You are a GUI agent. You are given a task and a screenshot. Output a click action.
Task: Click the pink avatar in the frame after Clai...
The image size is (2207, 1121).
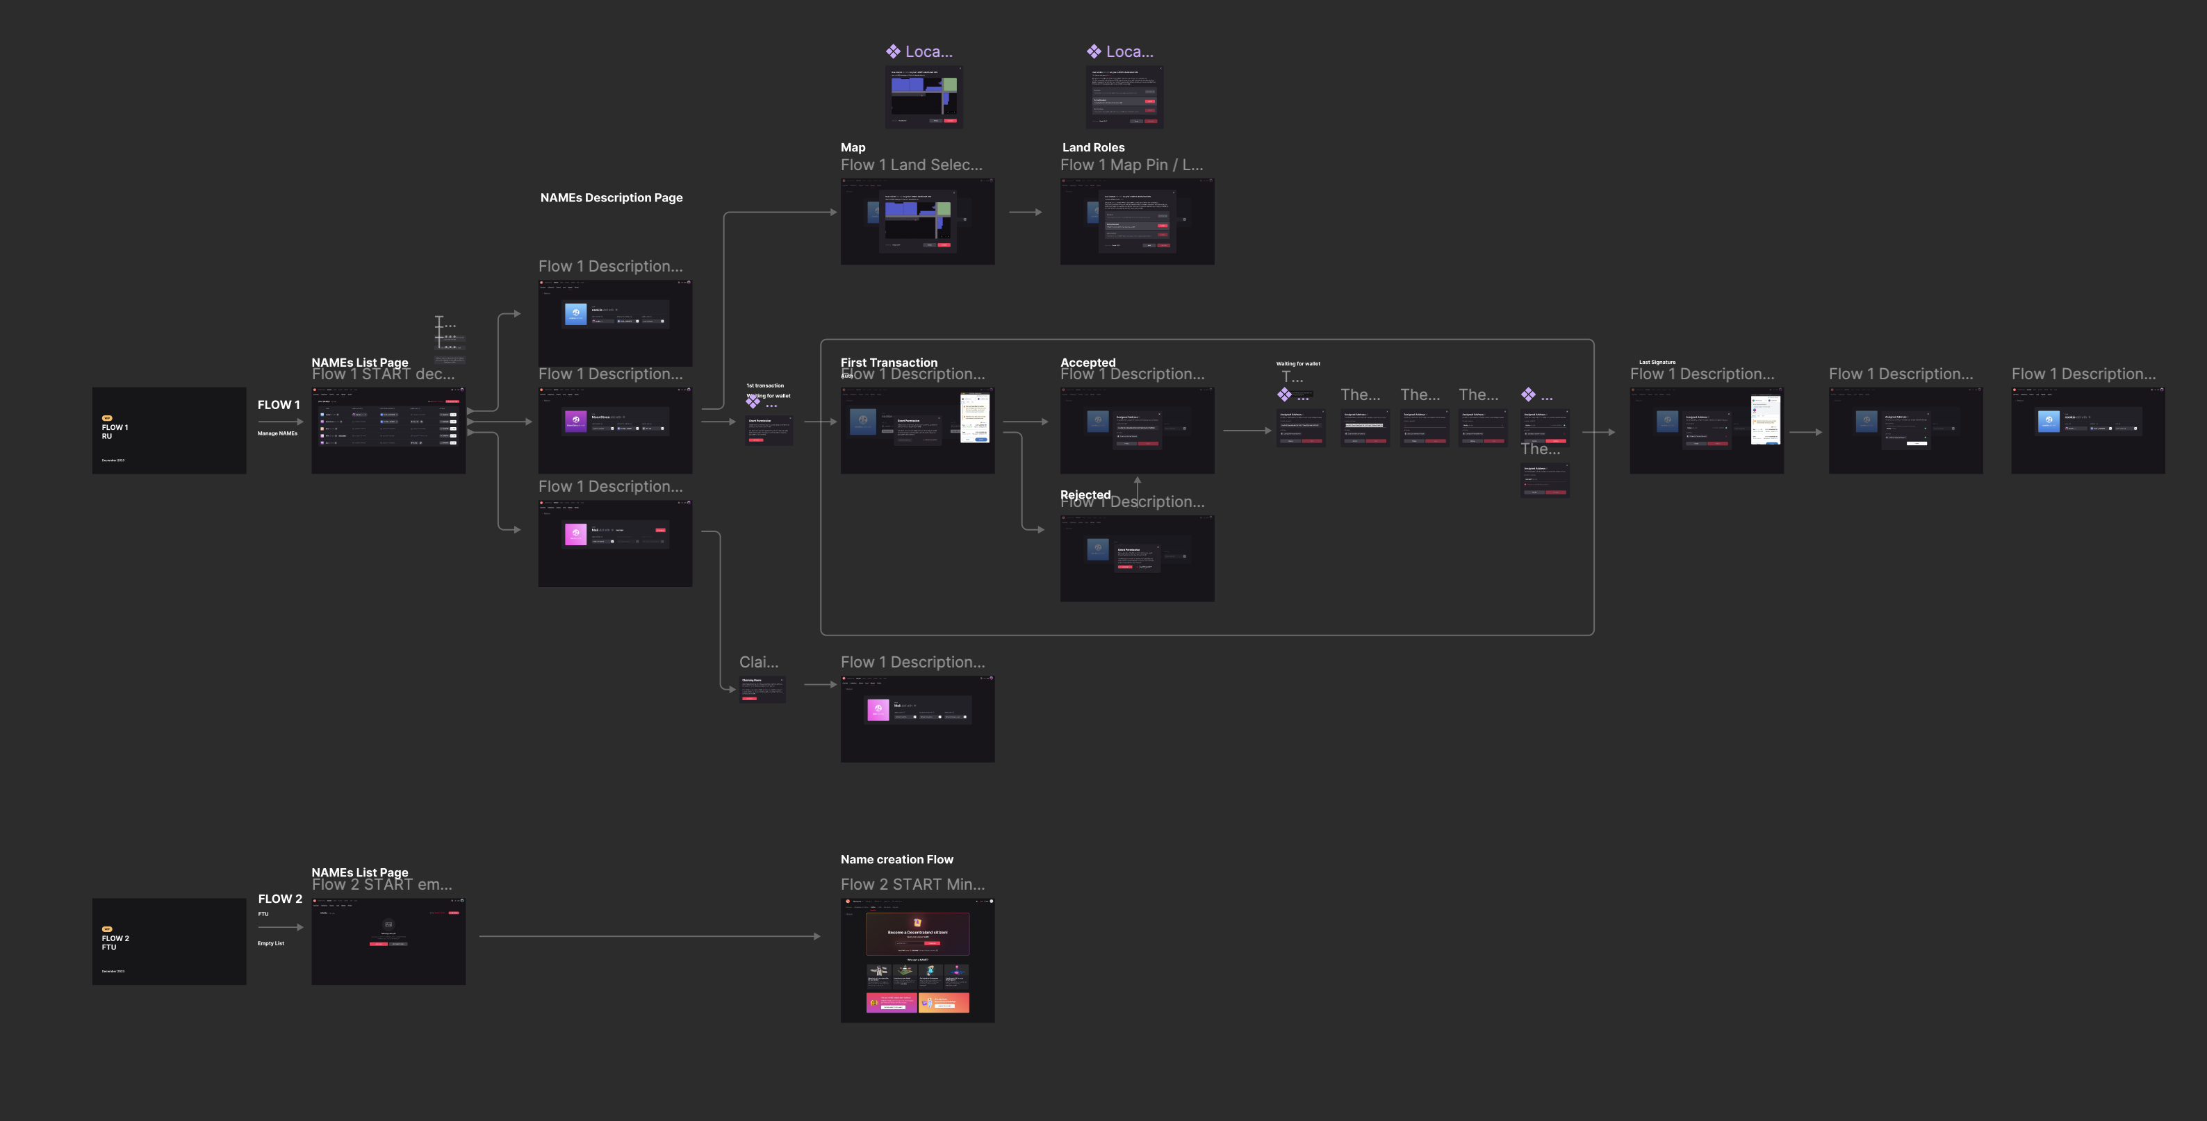tap(878, 710)
